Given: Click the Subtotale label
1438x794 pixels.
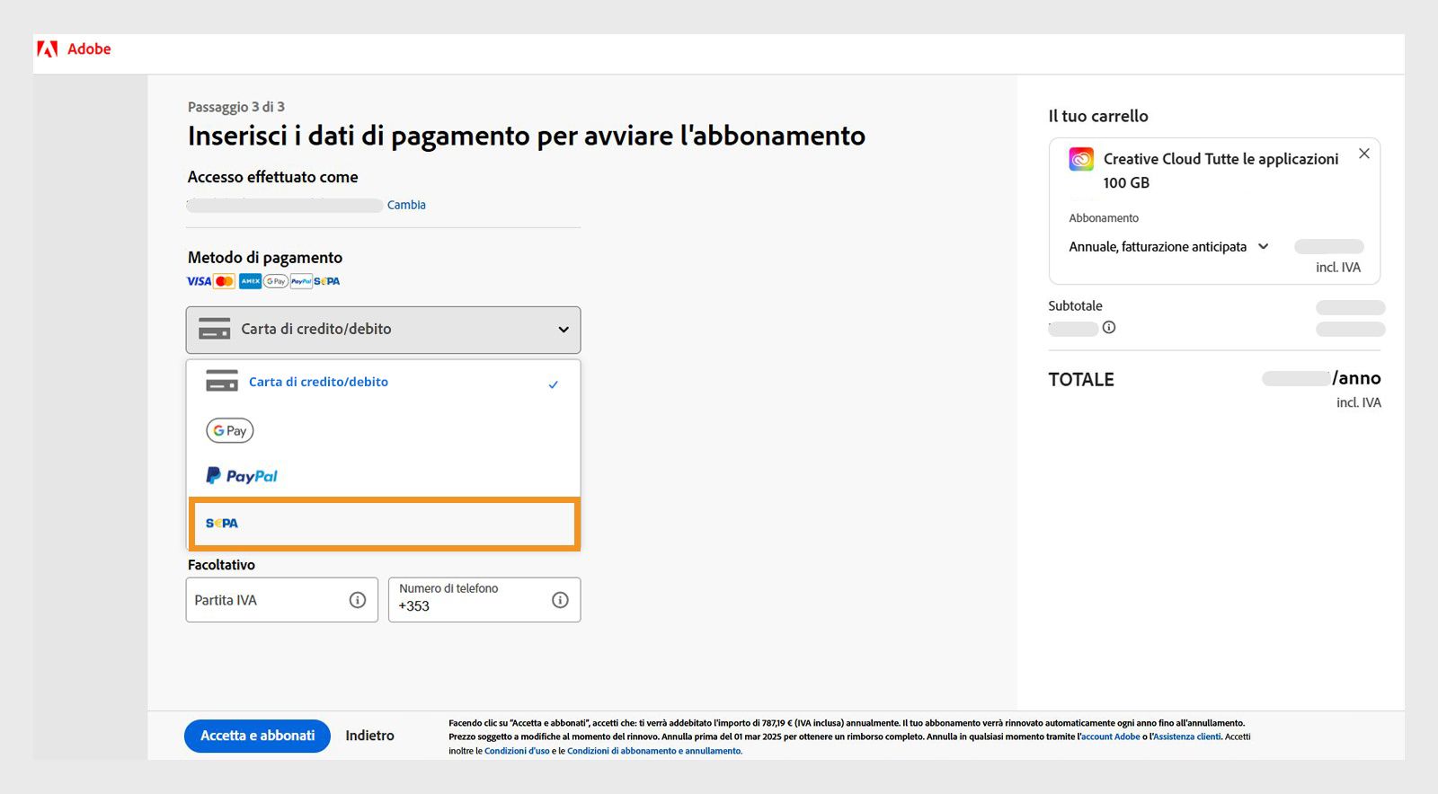Looking at the screenshot, I should pyautogui.click(x=1075, y=305).
